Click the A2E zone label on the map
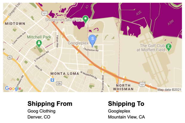Image resolution: width=185 pixels, height=123 pixels. click(139, 13)
